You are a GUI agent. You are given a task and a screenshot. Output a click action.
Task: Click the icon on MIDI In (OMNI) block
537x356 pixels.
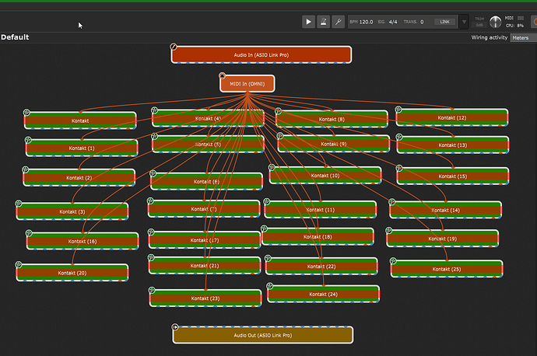click(222, 75)
